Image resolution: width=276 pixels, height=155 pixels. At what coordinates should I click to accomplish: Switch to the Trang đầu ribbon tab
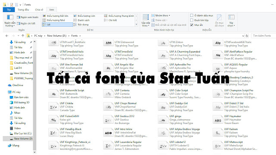(x=23, y=9)
